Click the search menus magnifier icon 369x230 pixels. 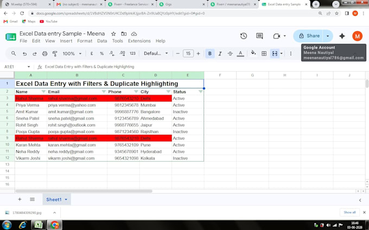[14, 54]
